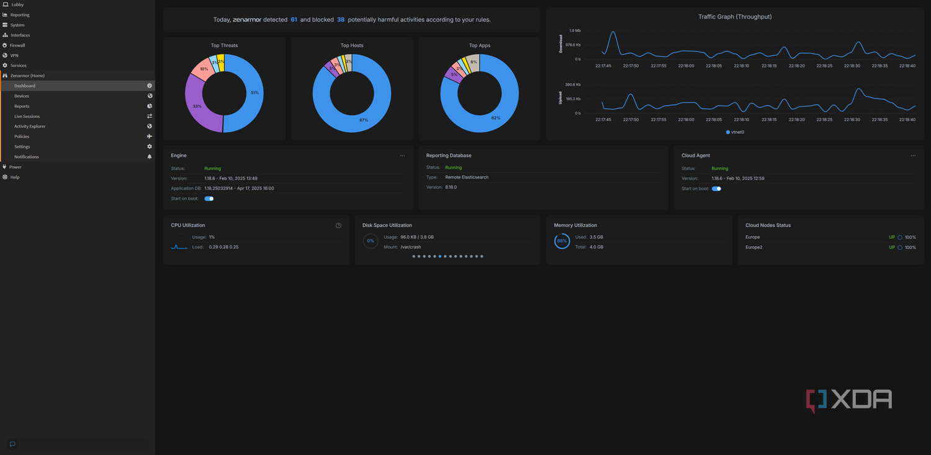Click the detected count 61 link

coord(294,20)
